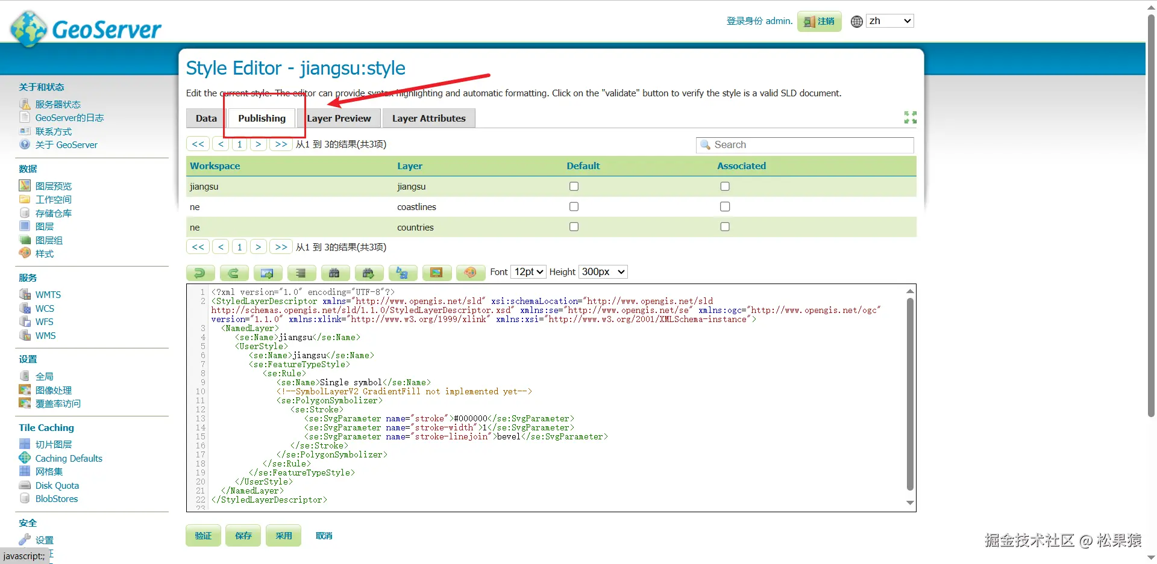Click the BlobStores database icon
The image size is (1157, 564).
[25, 498]
